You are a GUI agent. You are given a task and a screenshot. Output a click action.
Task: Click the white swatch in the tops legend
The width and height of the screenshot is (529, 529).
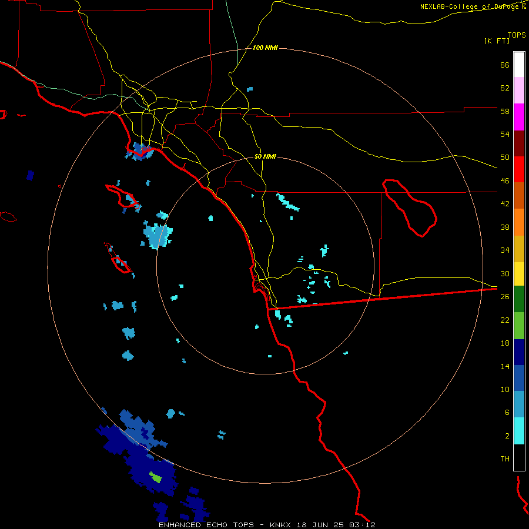coord(519,65)
